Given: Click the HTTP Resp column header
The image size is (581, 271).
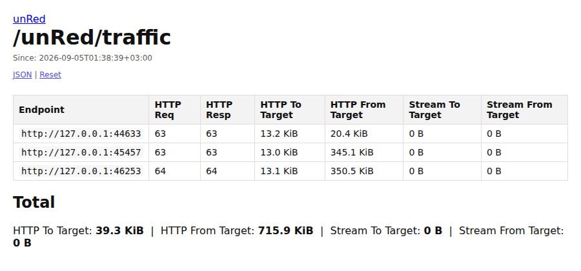Looking at the screenshot, I should [x=227, y=110].
